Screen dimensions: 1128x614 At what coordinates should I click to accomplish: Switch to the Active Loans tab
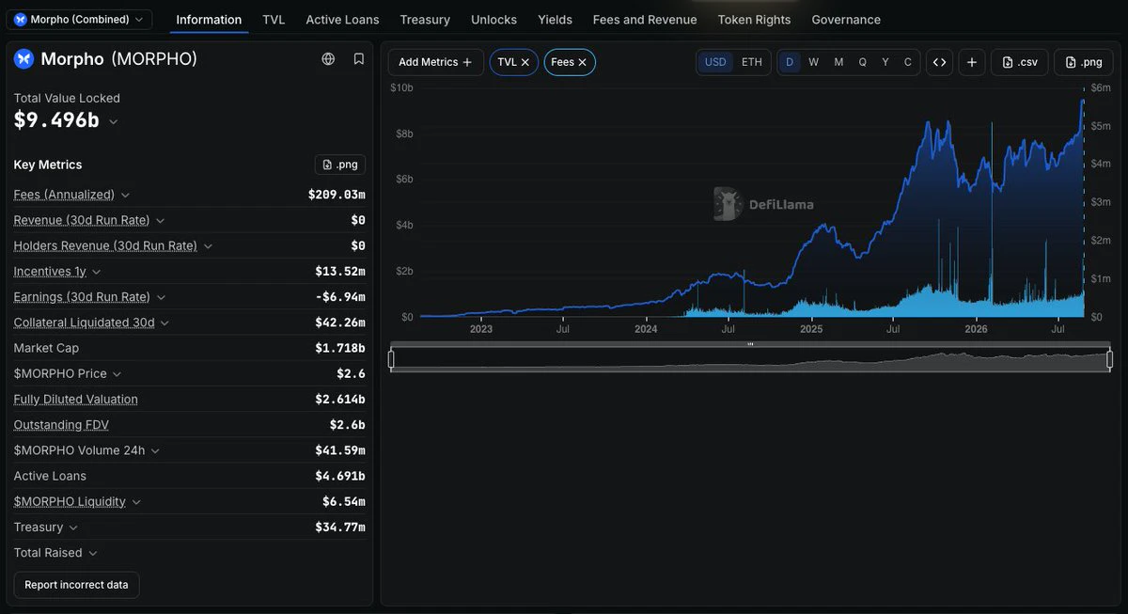click(342, 20)
